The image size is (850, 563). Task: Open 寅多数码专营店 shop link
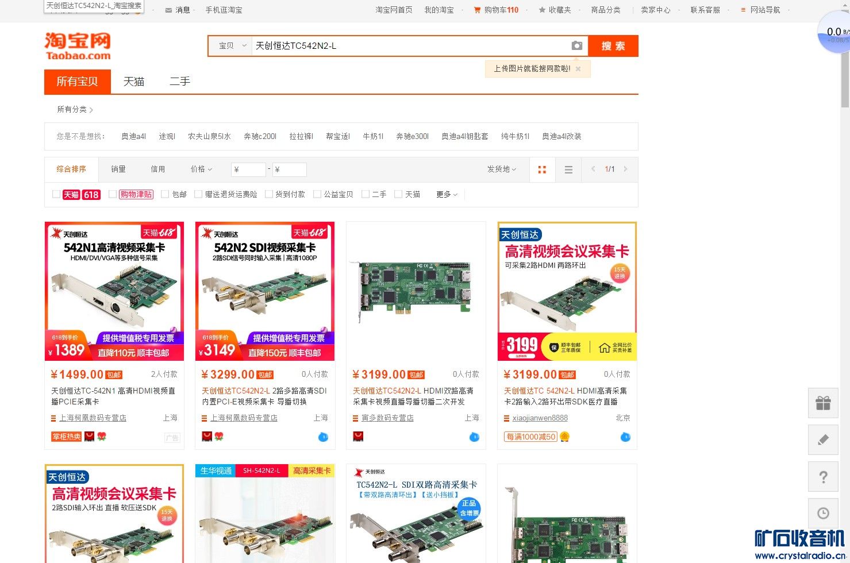pos(387,418)
